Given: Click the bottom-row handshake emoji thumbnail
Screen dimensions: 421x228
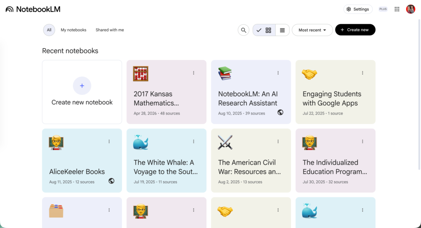Looking at the screenshot, I should [225, 212].
